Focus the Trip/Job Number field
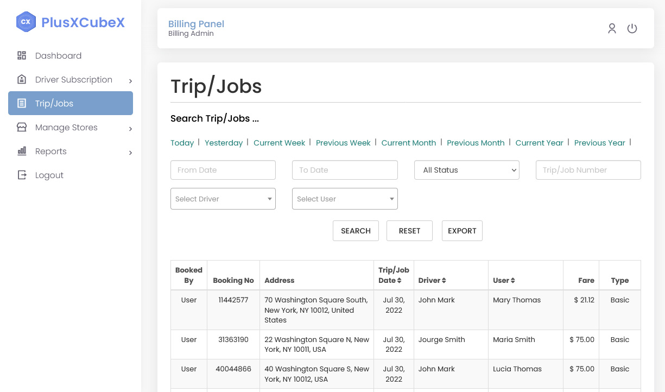The width and height of the screenshot is (665, 392). (588, 170)
